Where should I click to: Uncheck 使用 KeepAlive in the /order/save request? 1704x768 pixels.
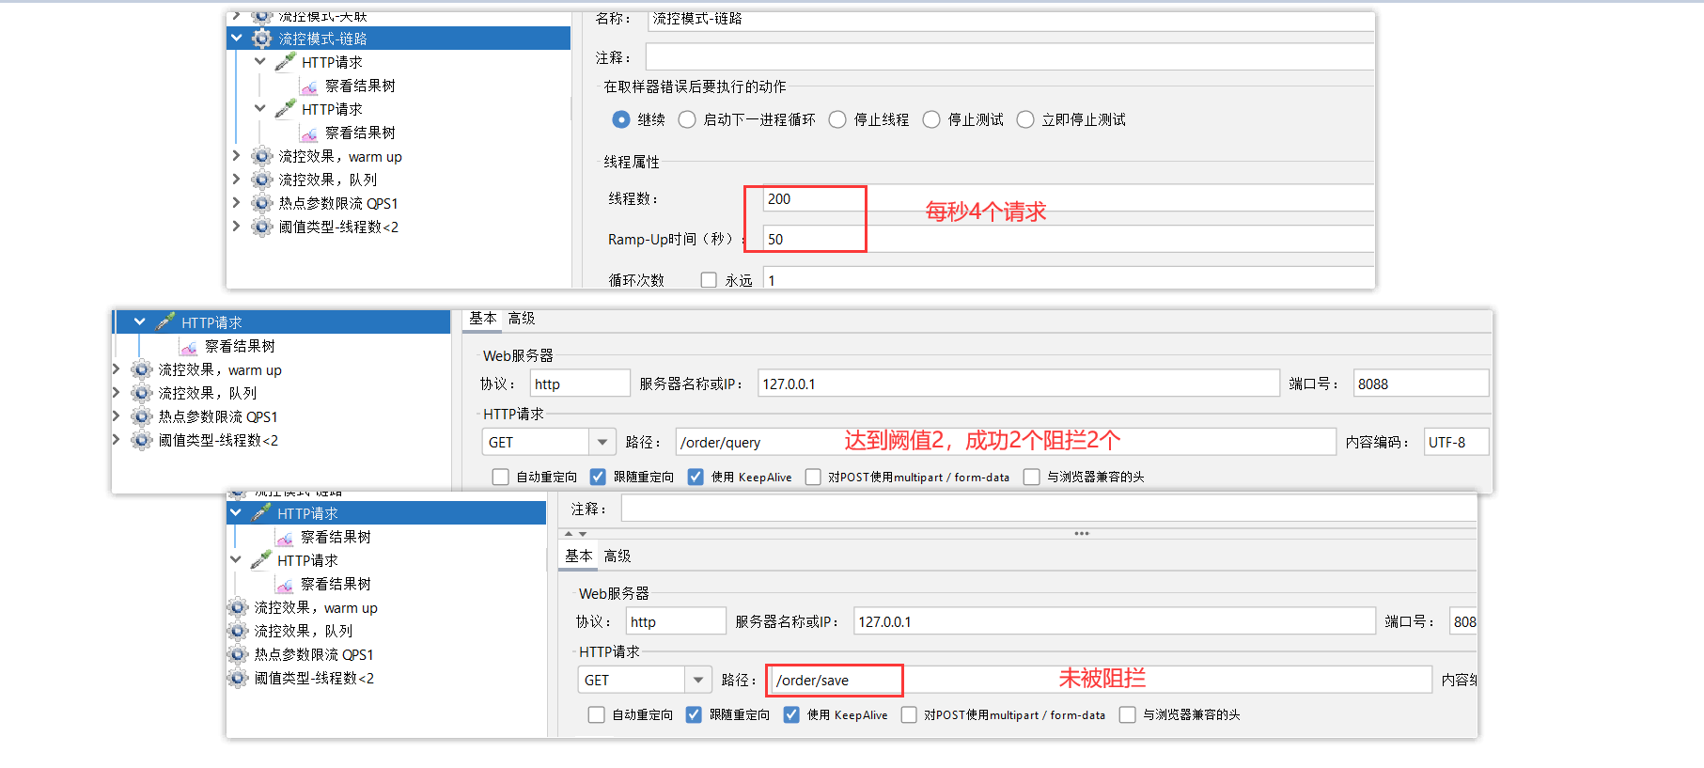click(791, 714)
